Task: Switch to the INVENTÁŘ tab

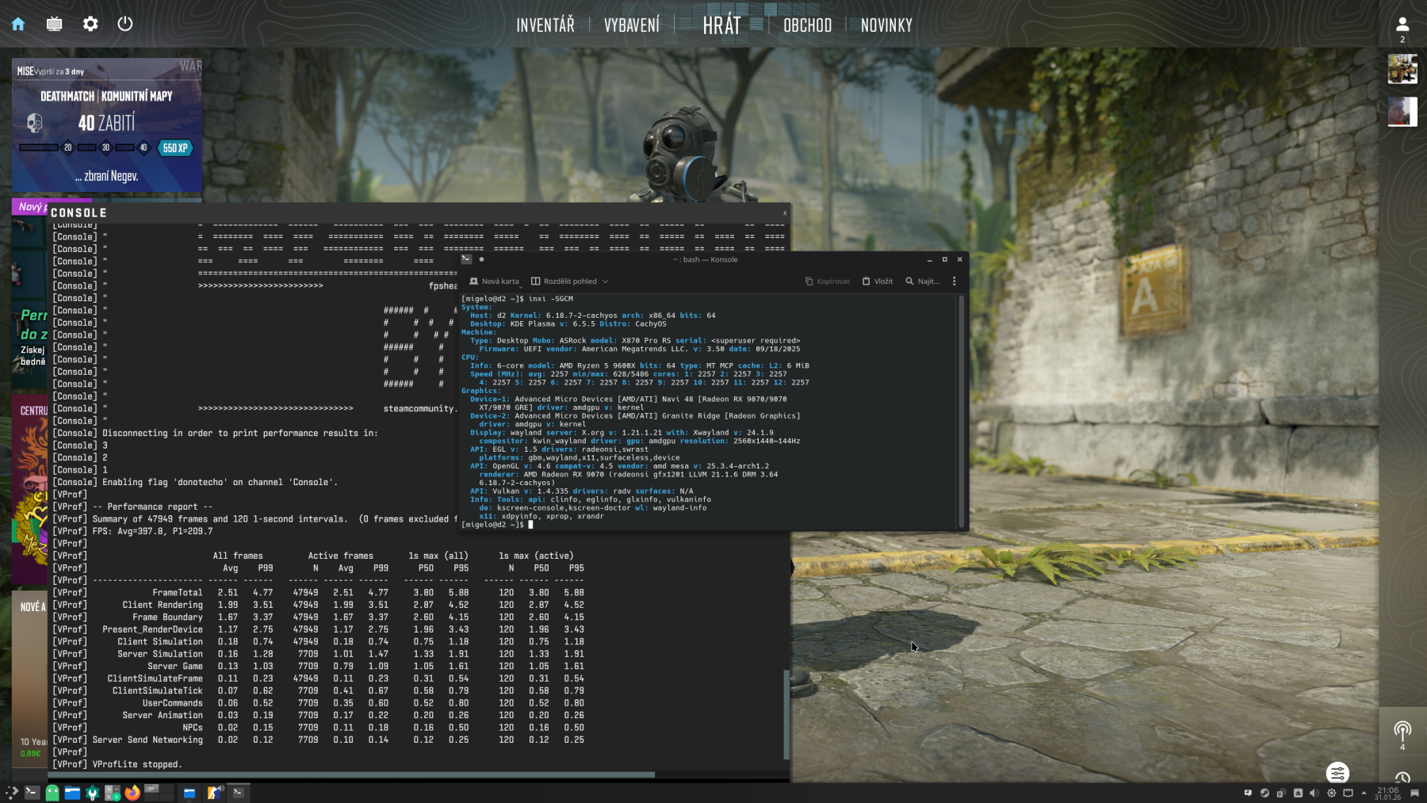Action: pos(545,25)
